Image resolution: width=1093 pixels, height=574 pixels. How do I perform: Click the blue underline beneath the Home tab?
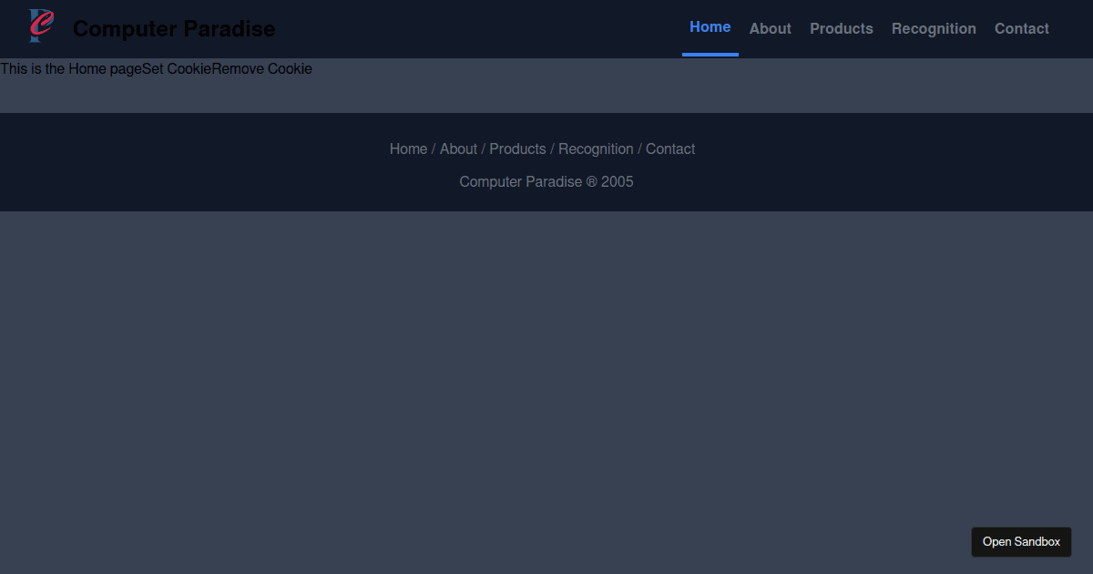click(710, 55)
